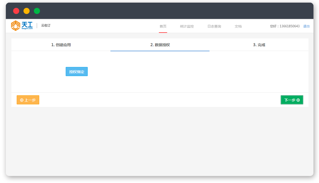
Task: Click the left-arrow icon inside 上一步
Action: 22,100
